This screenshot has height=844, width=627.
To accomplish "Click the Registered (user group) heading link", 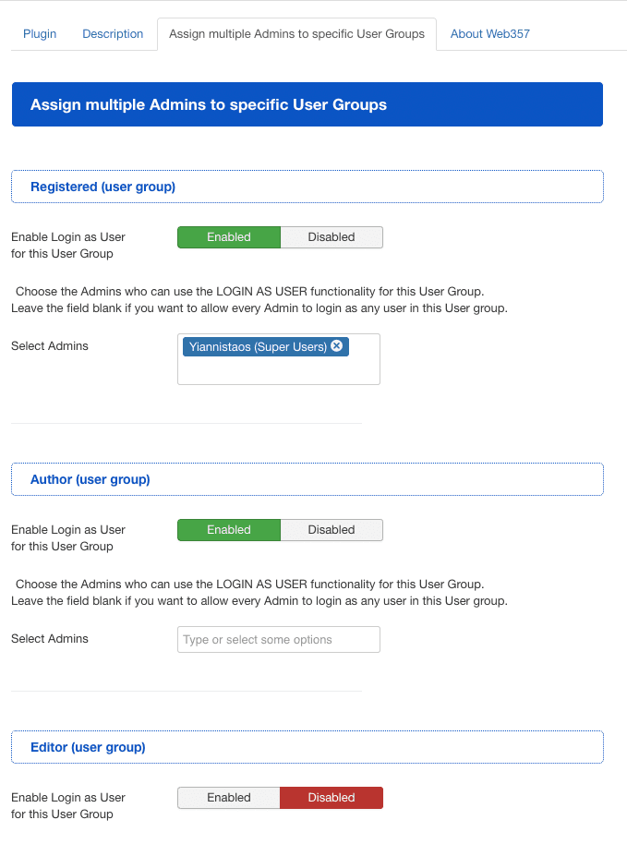I will pos(102,187).
